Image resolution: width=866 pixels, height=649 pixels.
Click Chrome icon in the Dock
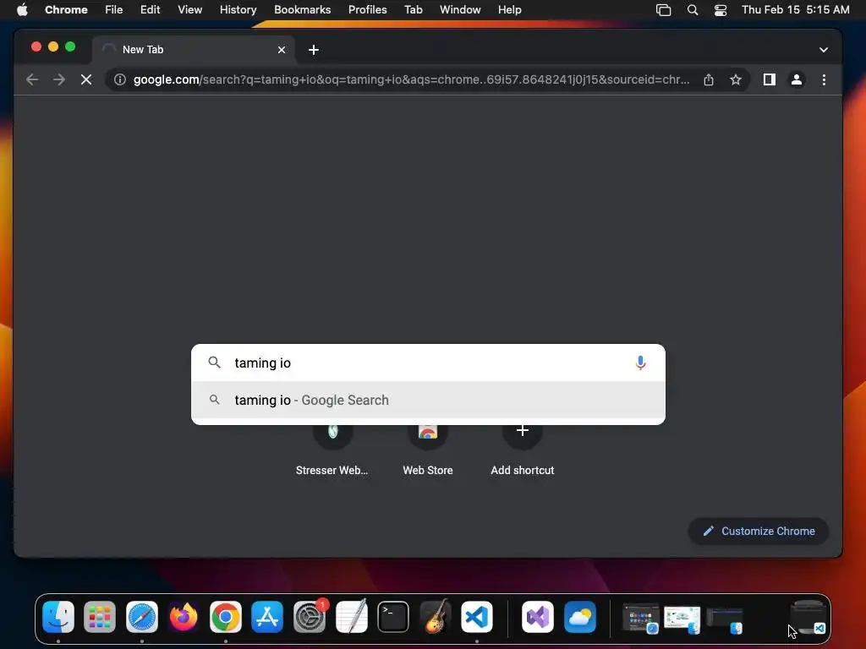click(225, 616)
